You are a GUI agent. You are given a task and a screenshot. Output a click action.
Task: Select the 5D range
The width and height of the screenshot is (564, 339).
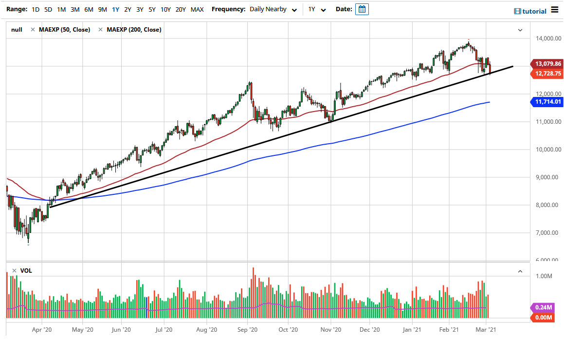pyautogui.click(x=48, y=9)
